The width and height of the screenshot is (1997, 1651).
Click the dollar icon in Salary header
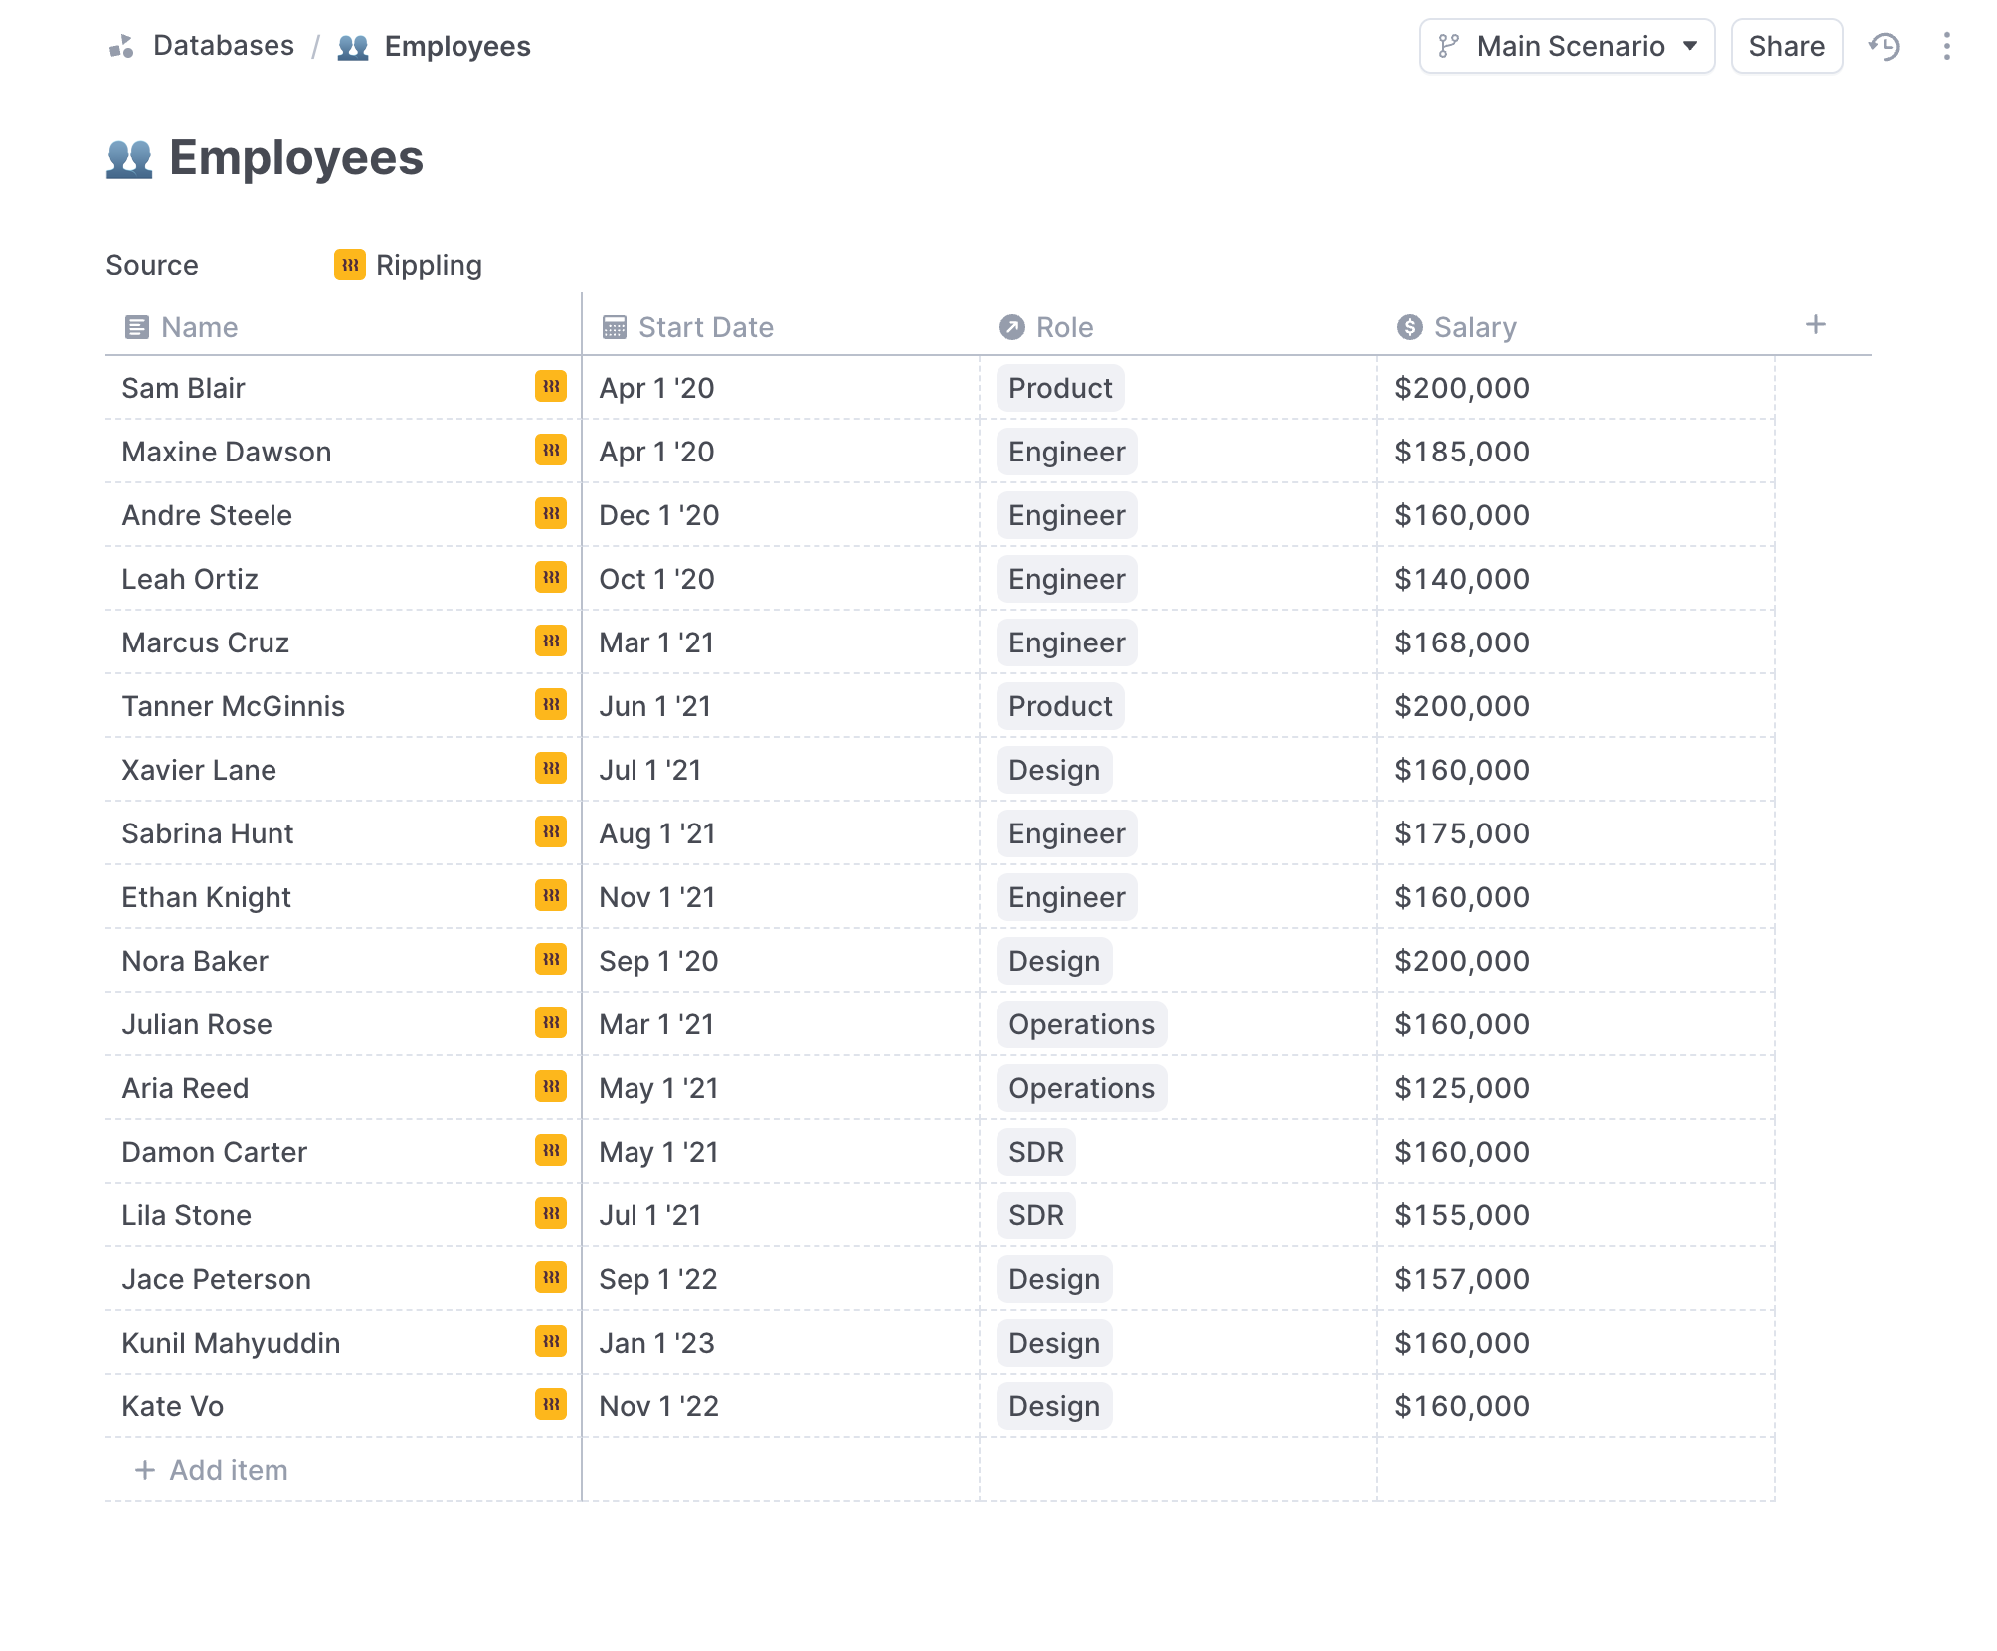point(1409,327)
